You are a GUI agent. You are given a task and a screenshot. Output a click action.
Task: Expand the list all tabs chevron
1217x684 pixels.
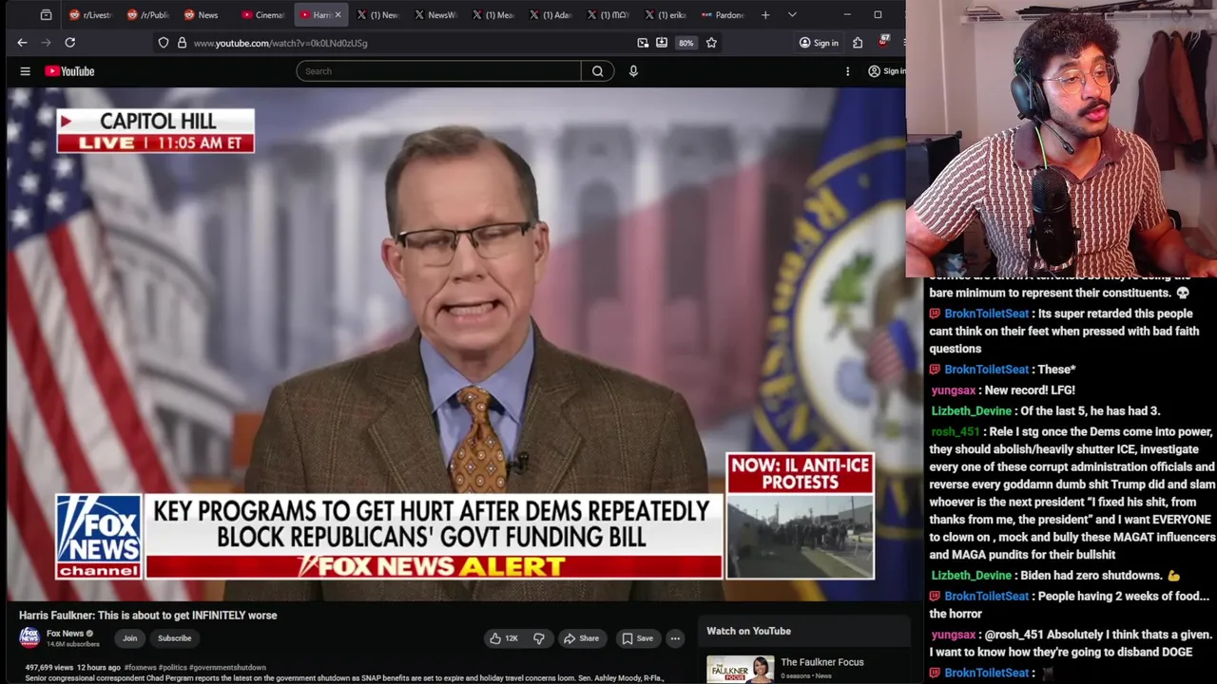[x=792, y=15]
